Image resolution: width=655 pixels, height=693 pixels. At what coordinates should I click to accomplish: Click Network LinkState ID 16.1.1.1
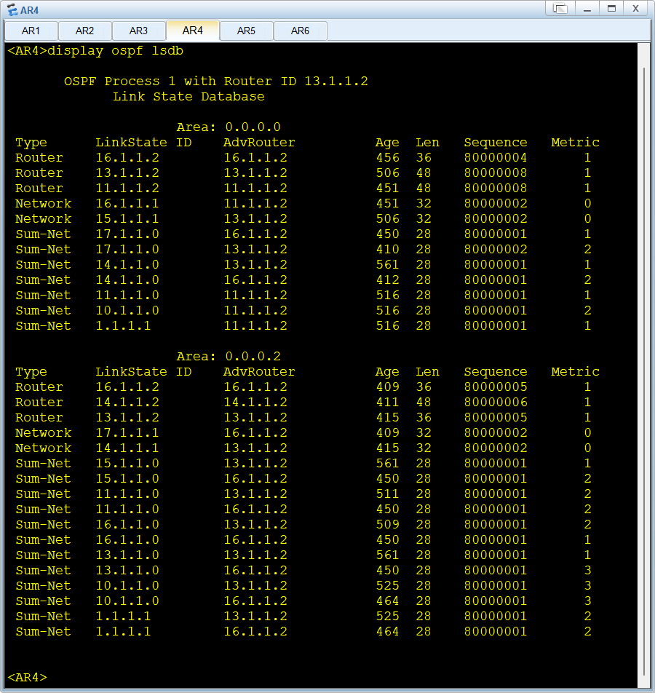tap(127, 204)
